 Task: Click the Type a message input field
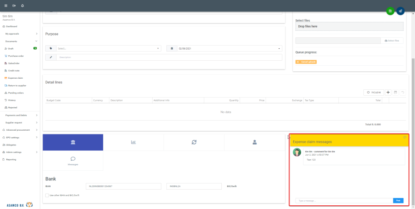[344, 200]
